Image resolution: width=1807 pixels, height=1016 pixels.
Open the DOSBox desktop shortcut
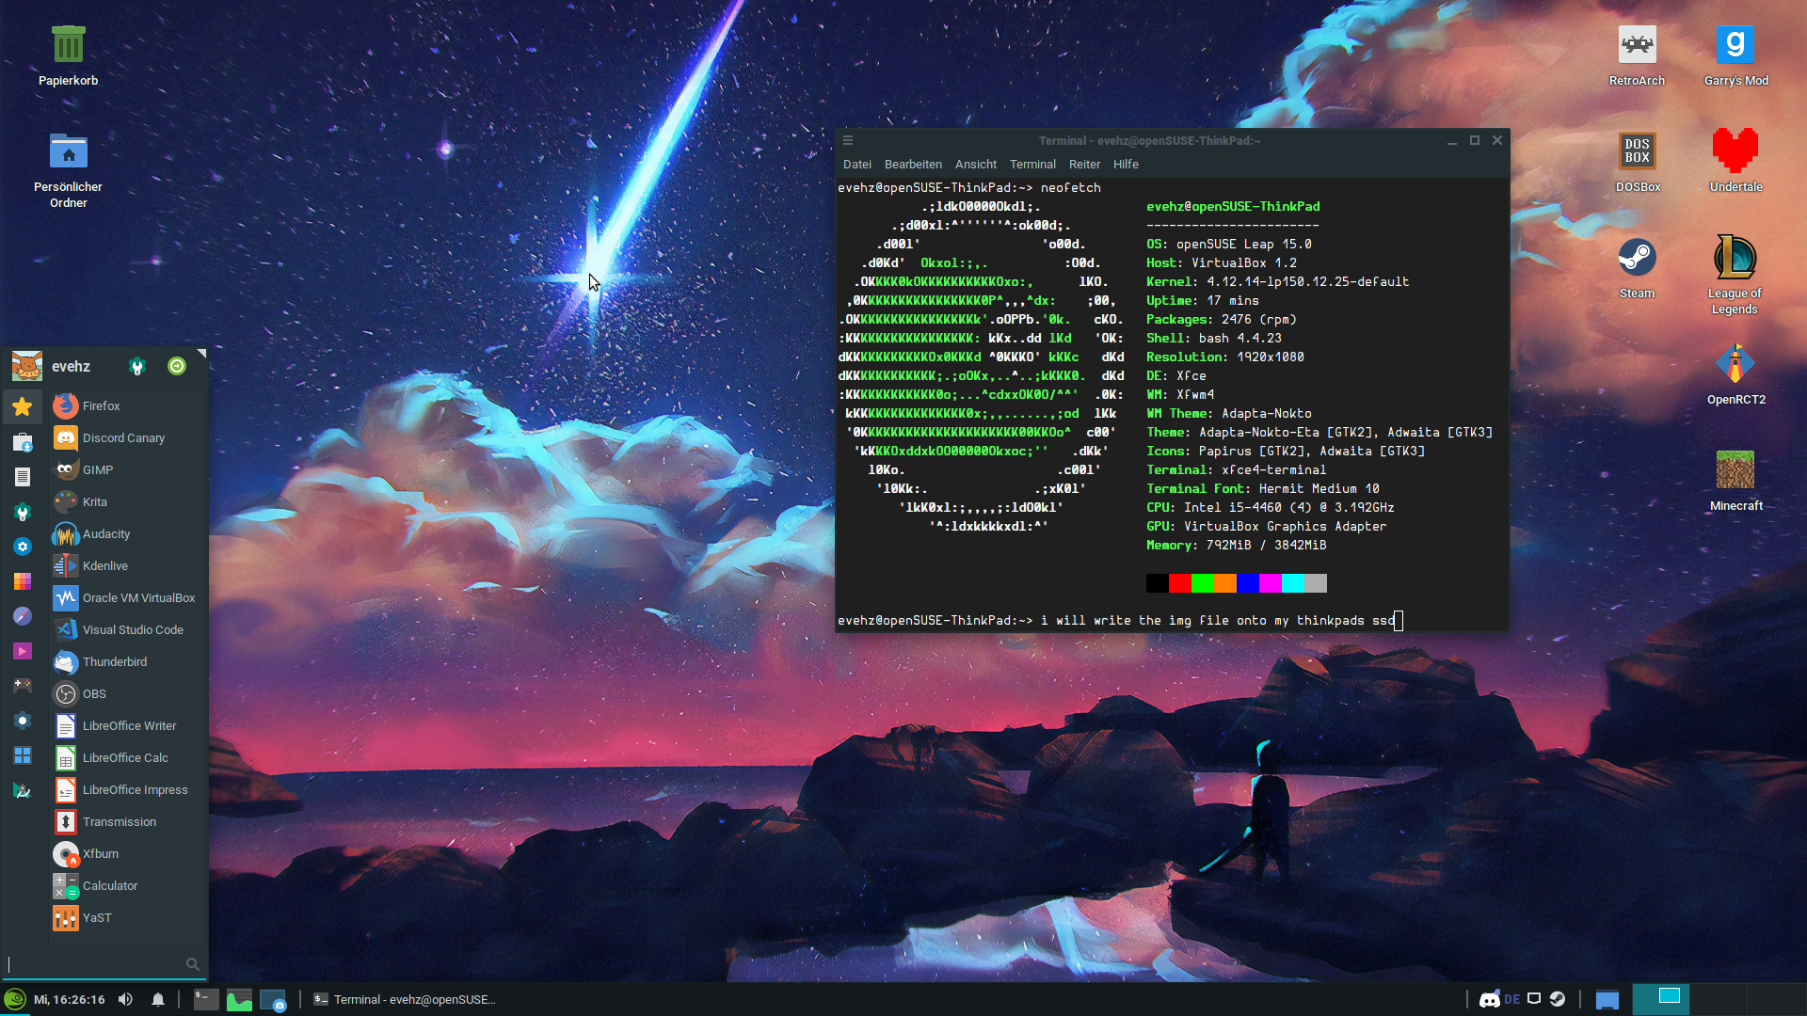tap(1638, 163)
